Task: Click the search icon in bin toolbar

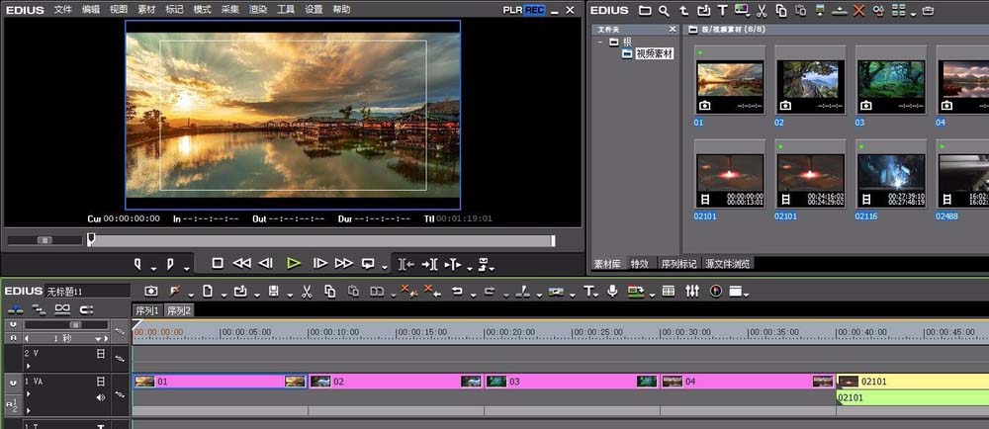Action: 664,10
